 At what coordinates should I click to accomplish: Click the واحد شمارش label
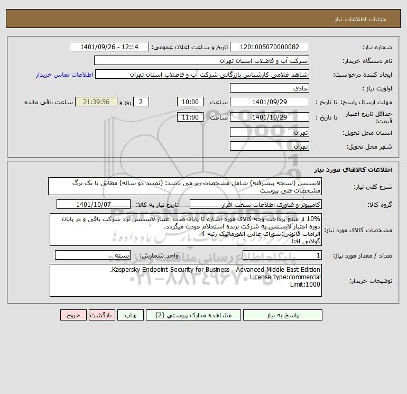click(x=159, y=255)
